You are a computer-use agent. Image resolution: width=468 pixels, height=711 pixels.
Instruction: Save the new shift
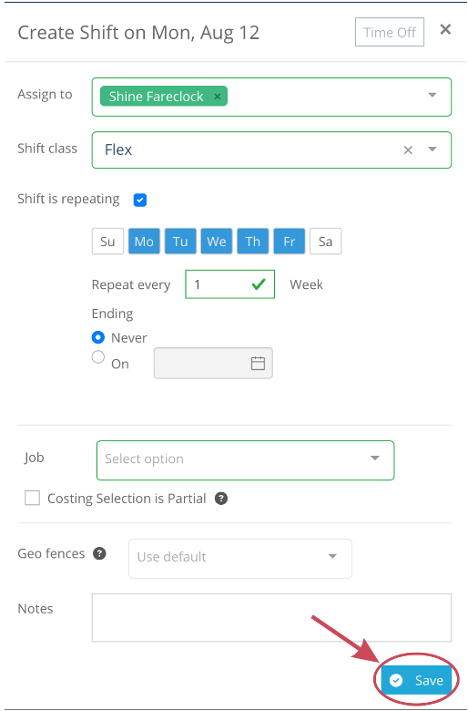point(416,680)
